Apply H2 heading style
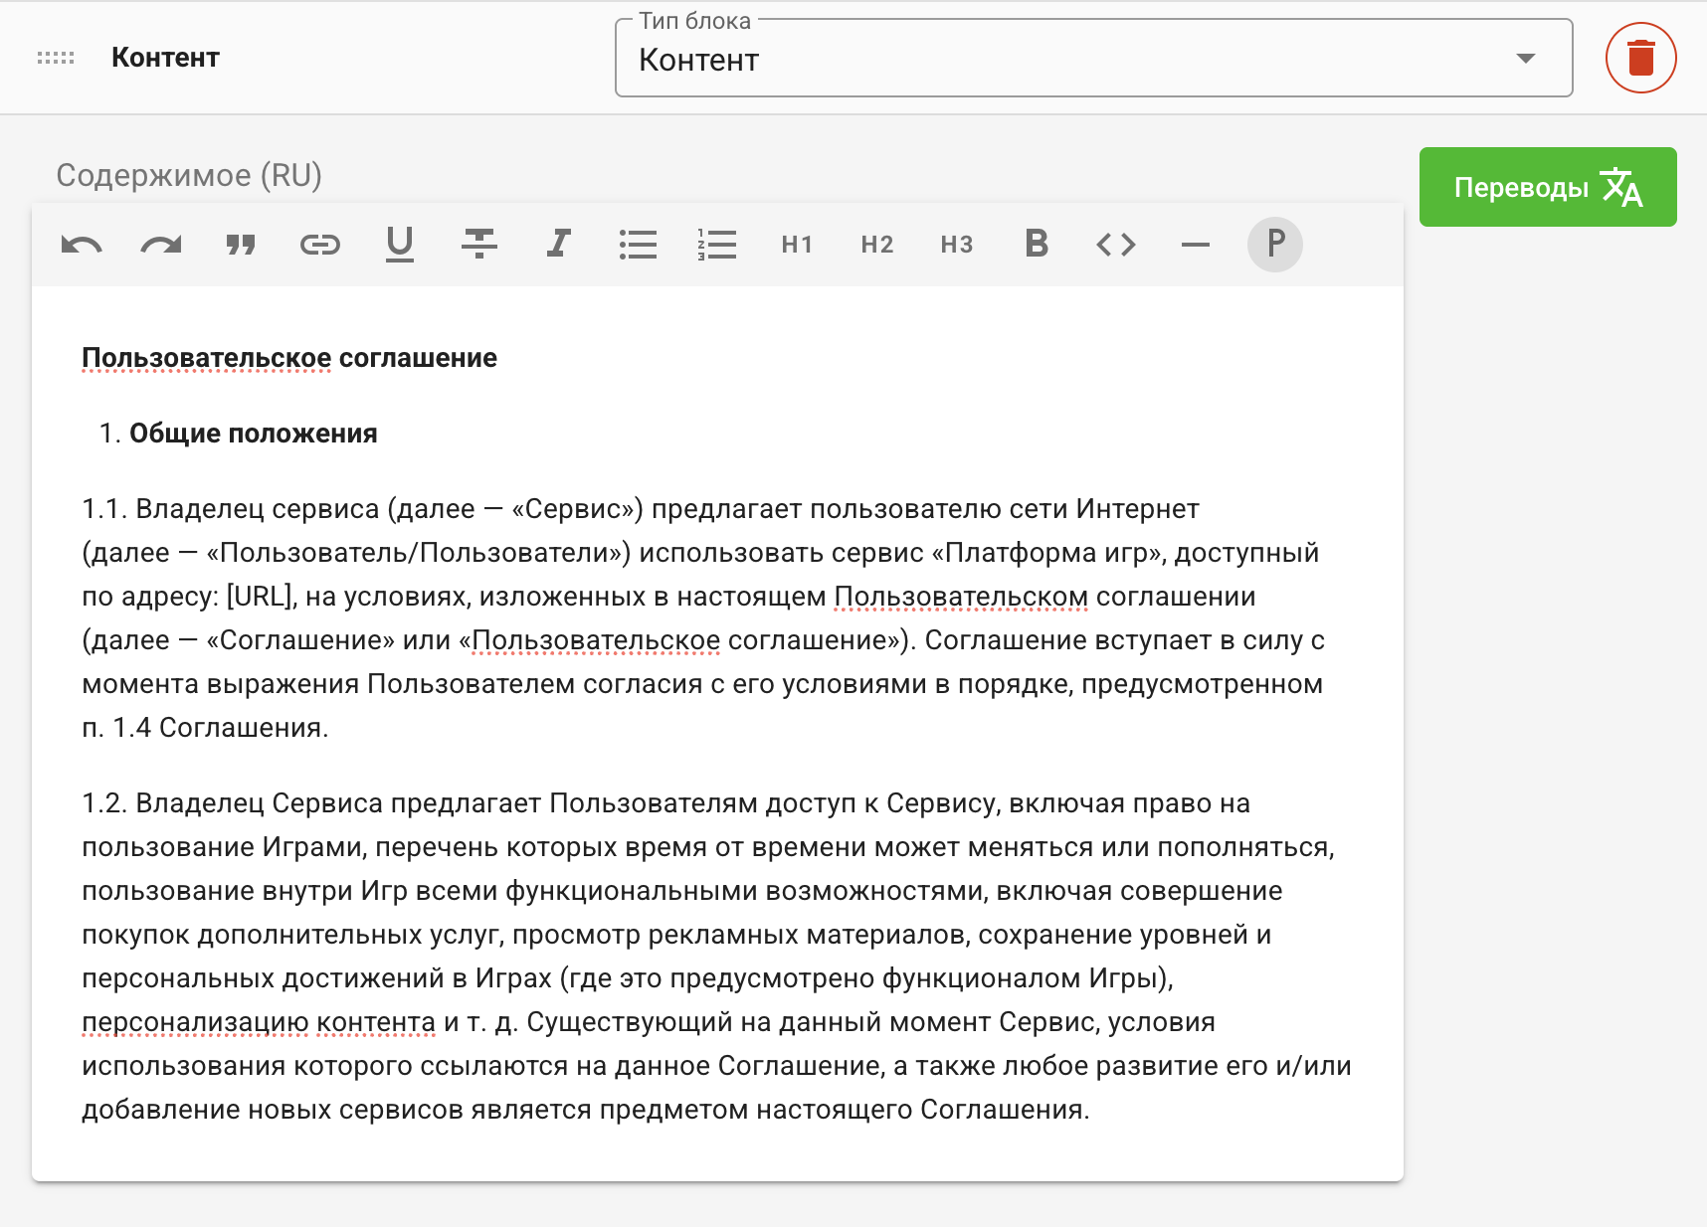Screen dimensions: 1707x1227 point(877,245)
